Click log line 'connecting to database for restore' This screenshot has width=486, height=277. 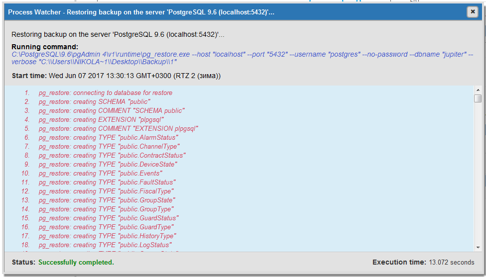tap(106, 93)
